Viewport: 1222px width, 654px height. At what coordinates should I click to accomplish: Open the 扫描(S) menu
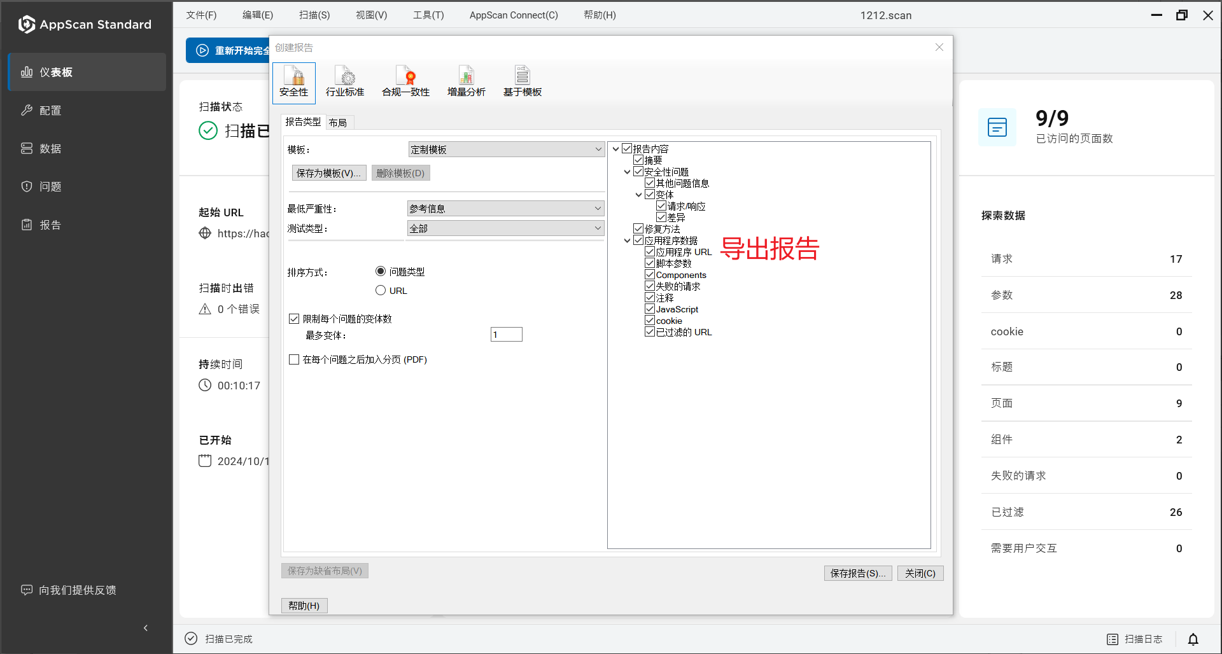(x=314, y=15)
